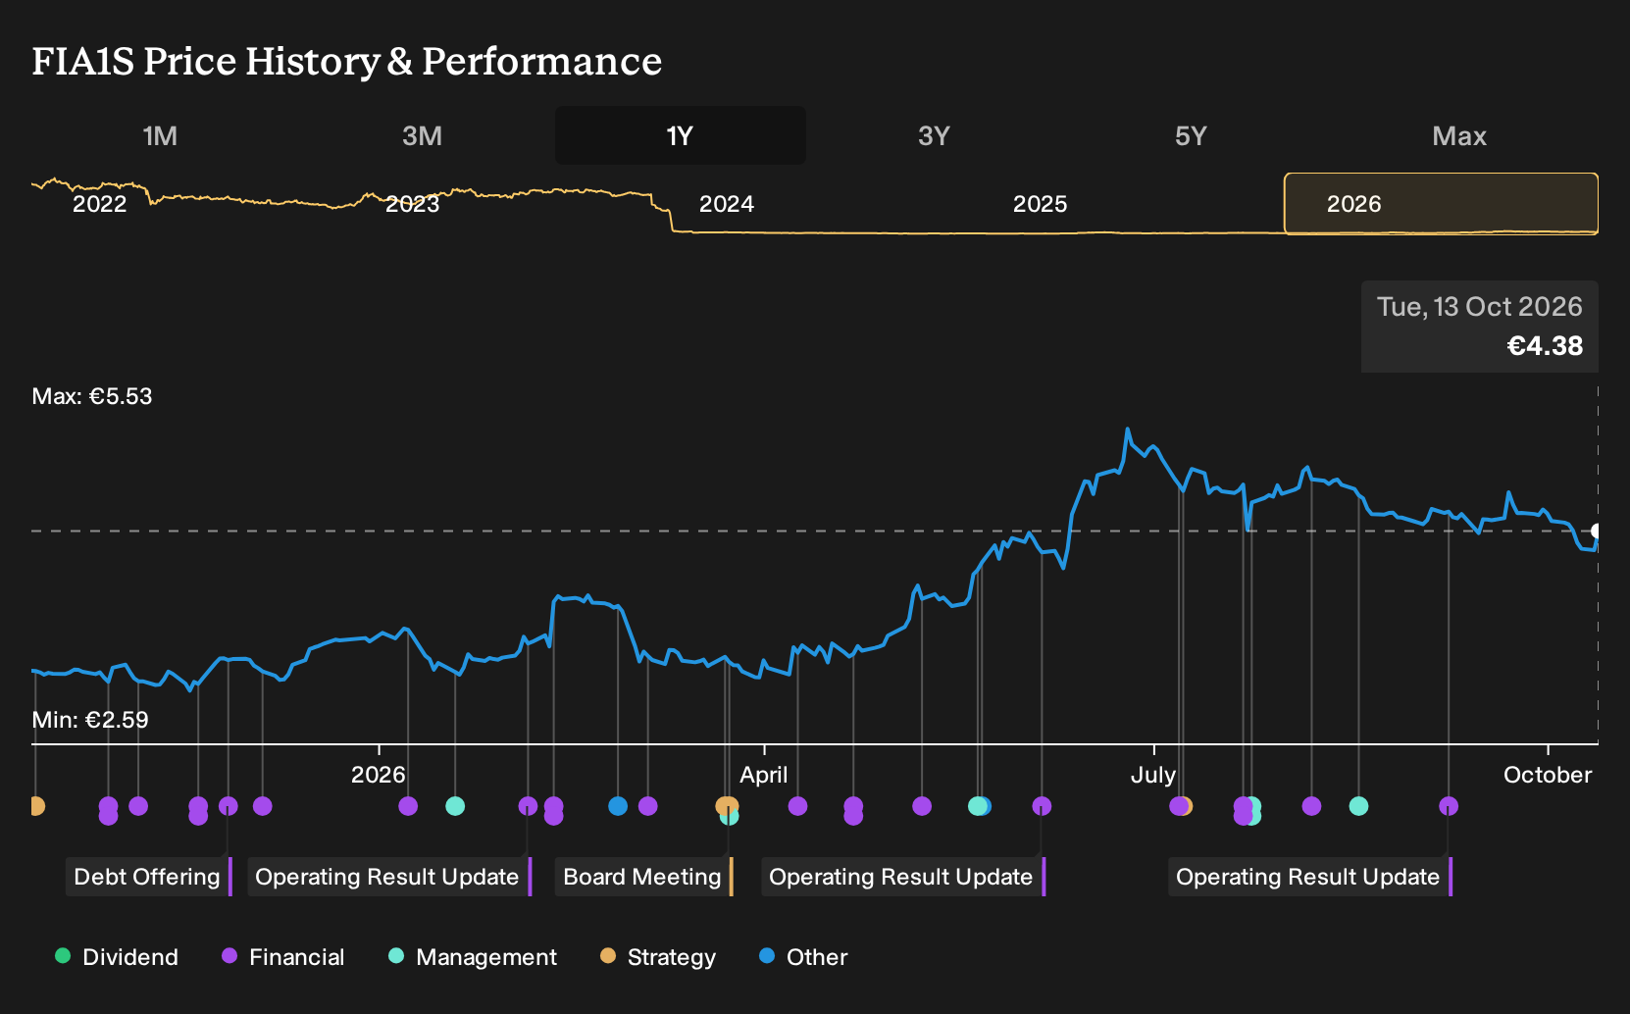
Task: Select the teal event dot right of axis 2026
Action: tap(455, 806)
